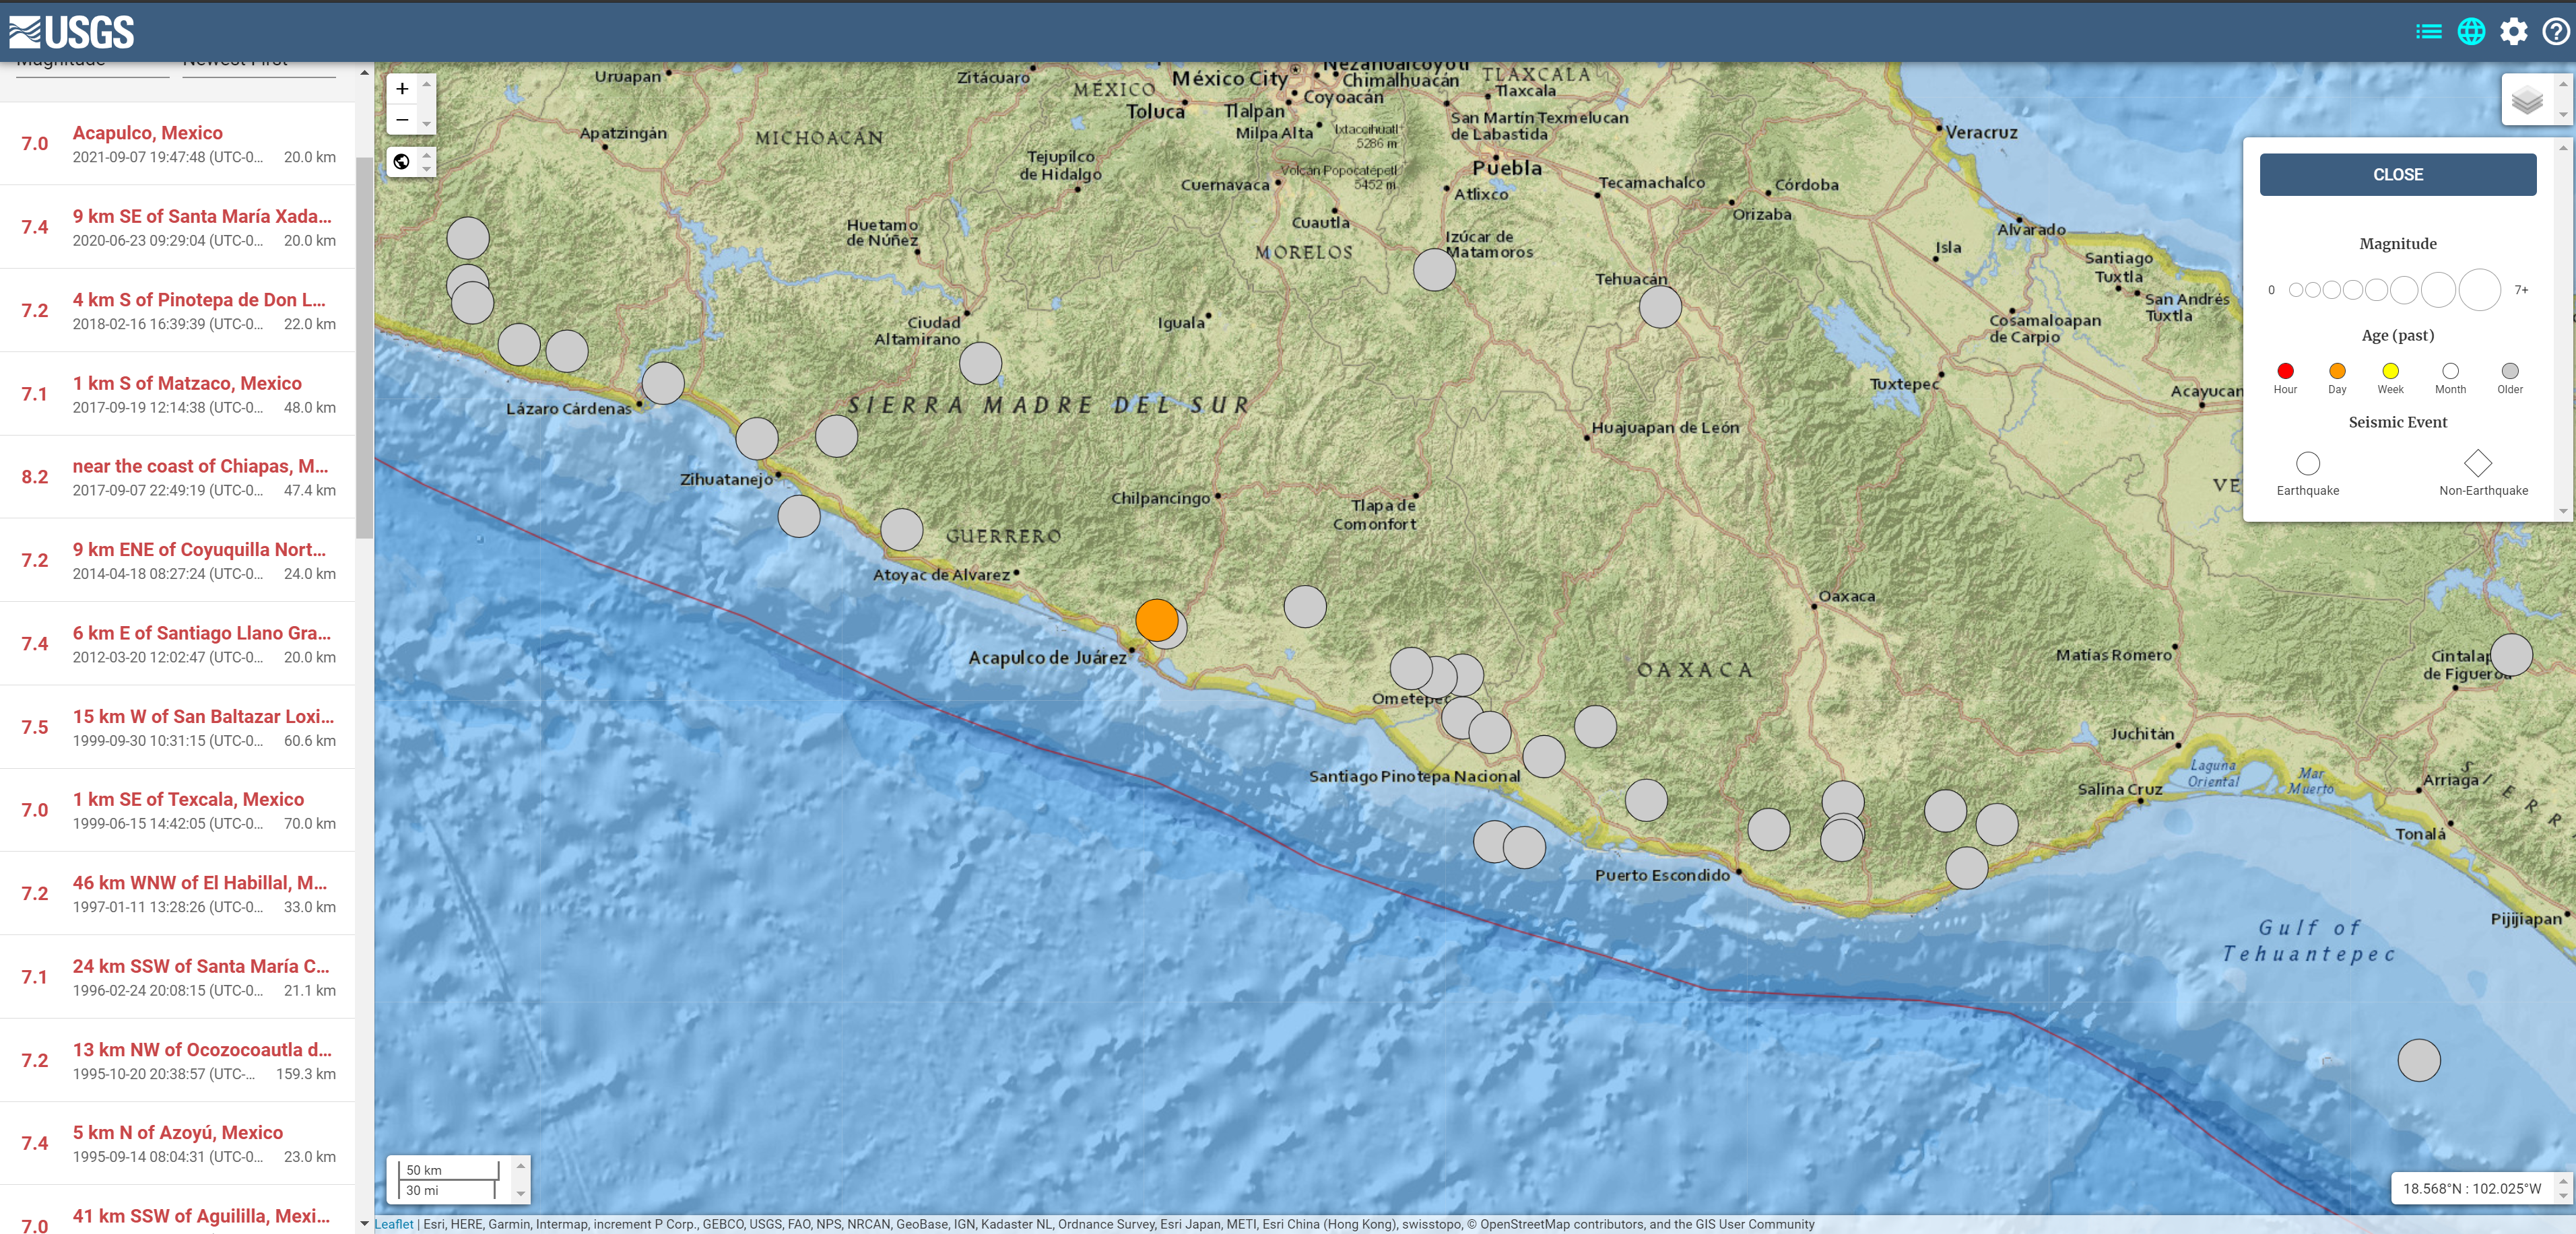Open the earthquake list panel icon

tap(2428, 32)
